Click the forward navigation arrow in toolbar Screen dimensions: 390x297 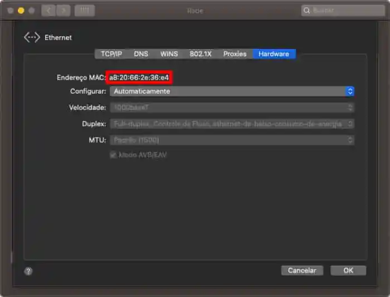pos(64,11)
